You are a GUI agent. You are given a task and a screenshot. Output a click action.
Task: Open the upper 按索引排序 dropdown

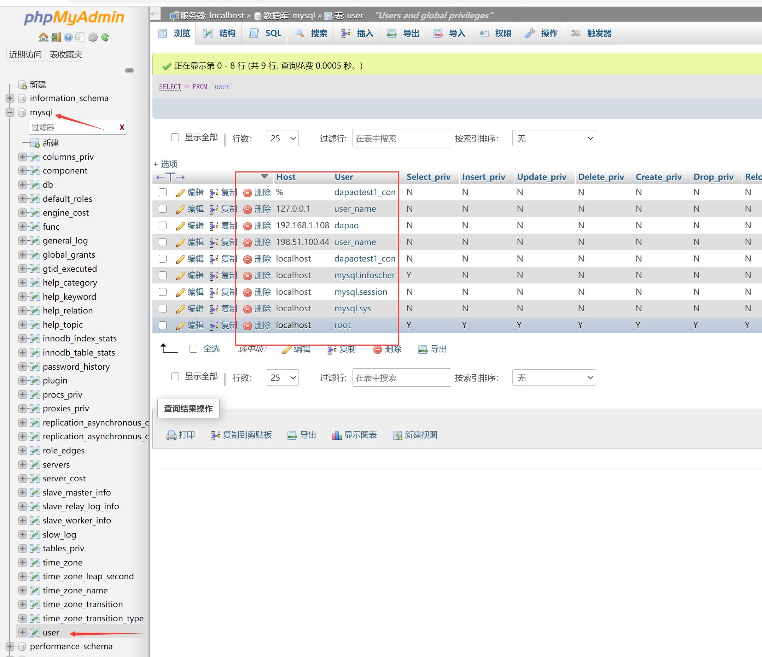coord(554,139)
